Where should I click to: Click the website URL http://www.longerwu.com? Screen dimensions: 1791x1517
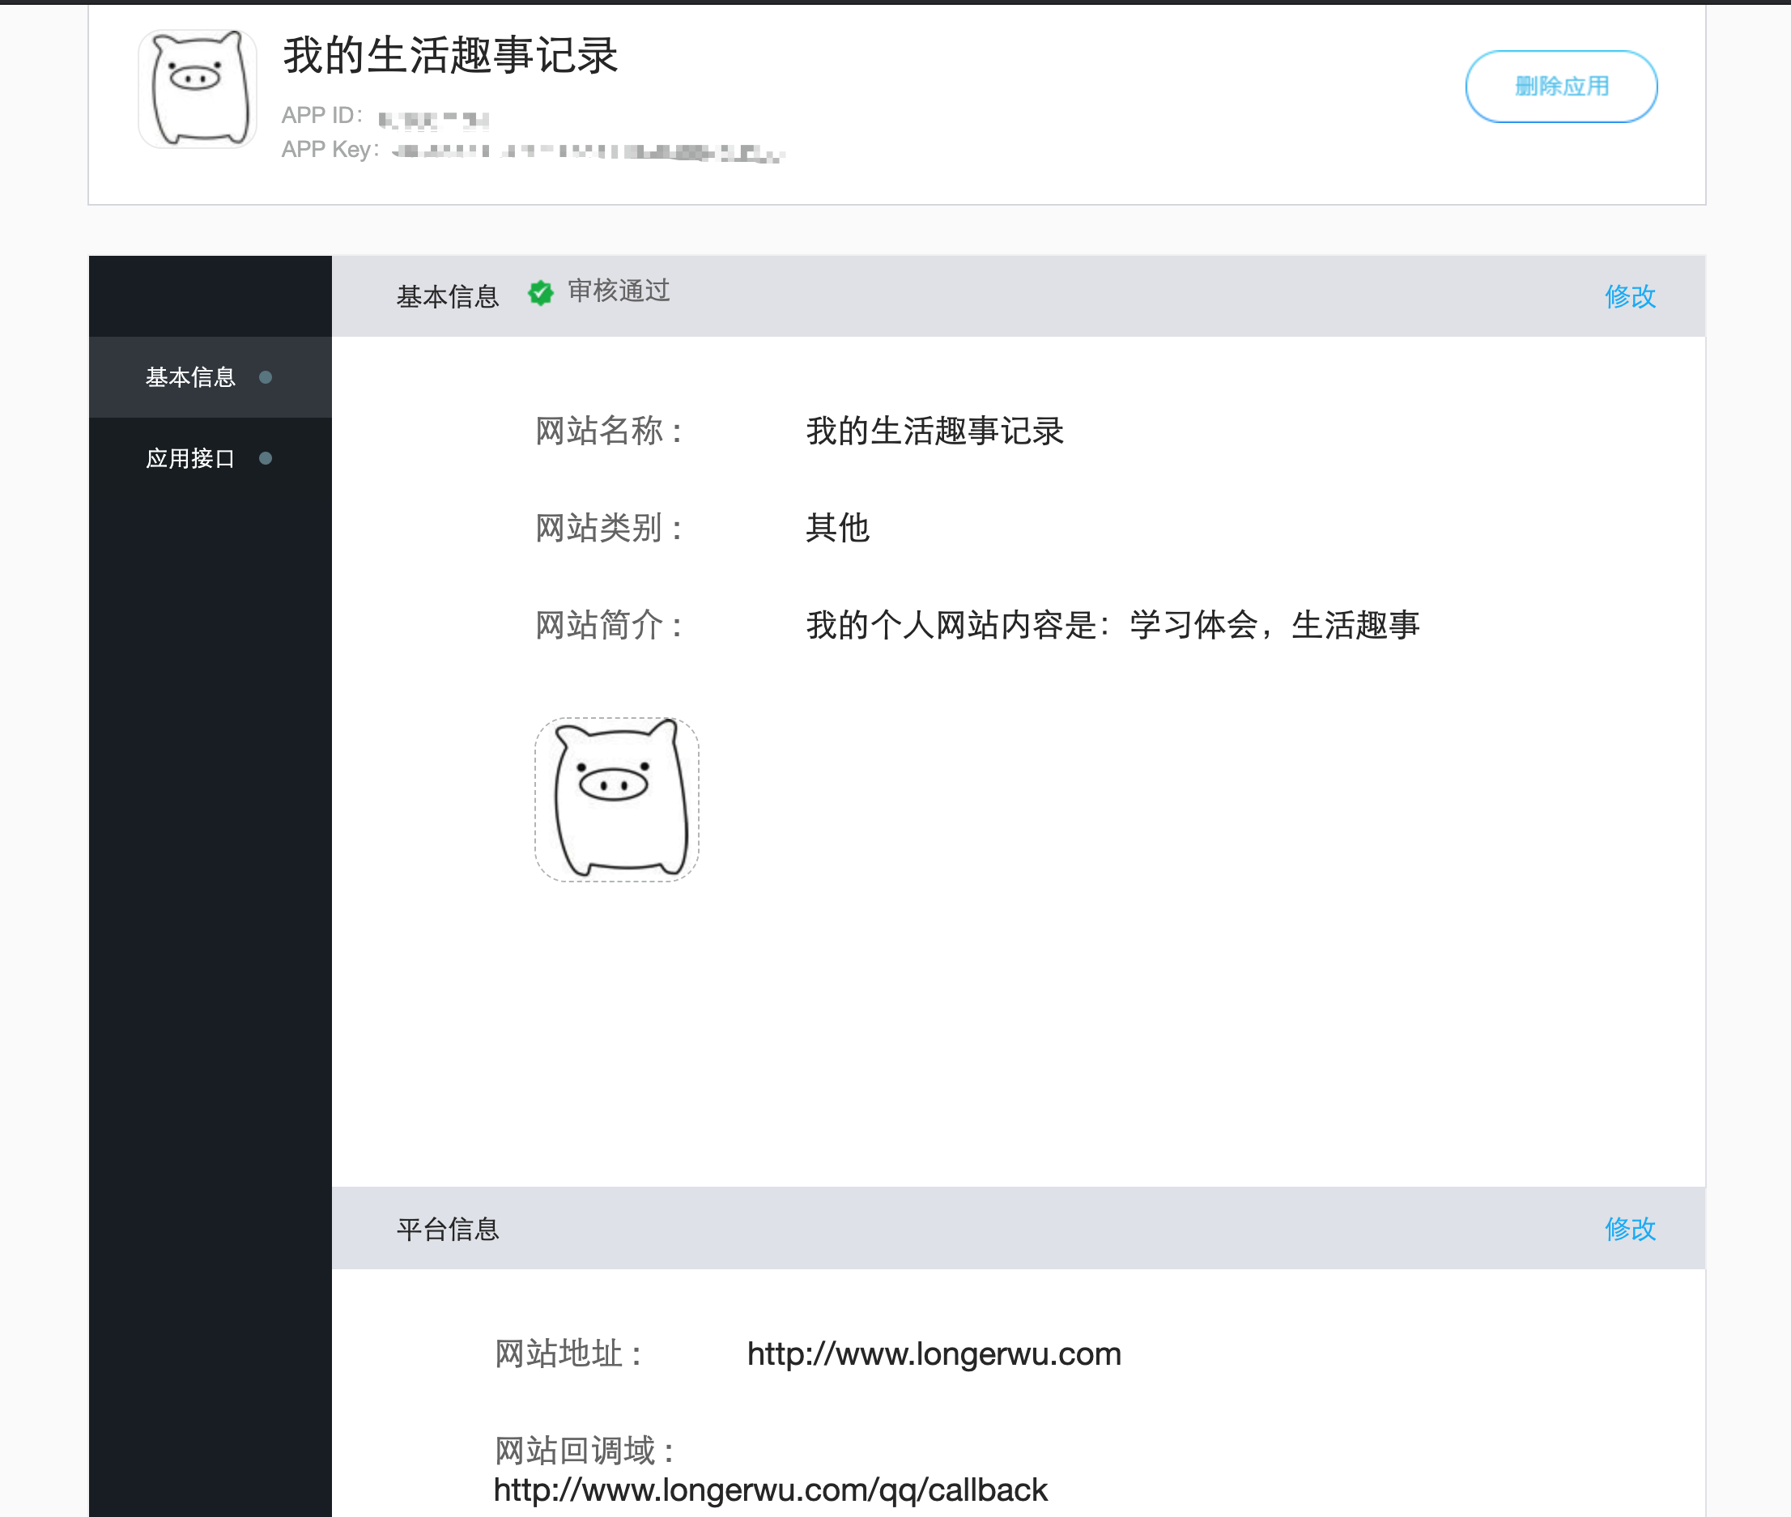coord(934,1353)
